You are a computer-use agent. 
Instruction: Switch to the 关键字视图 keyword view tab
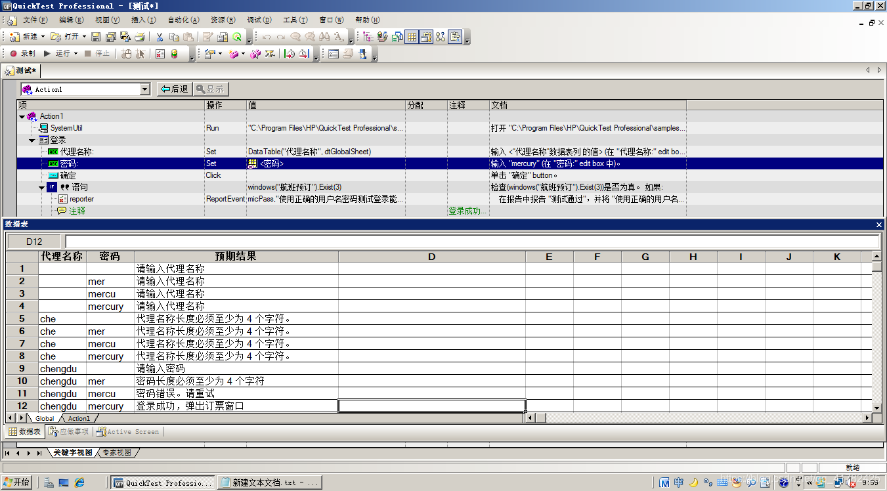pos(73,453)
